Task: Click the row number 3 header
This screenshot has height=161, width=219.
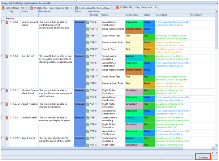Action: [3, 95]
